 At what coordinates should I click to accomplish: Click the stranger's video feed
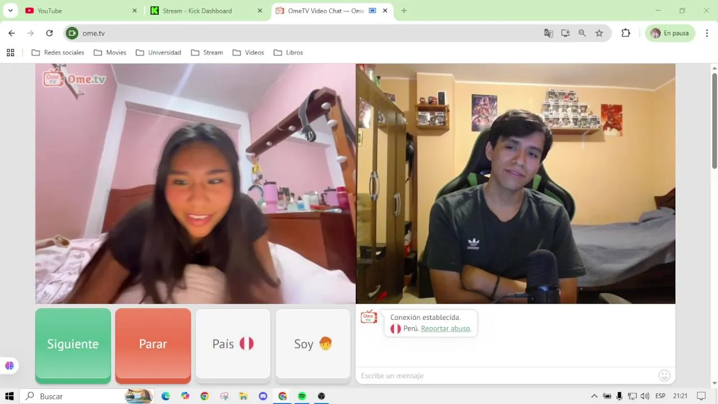pos(195,183)
